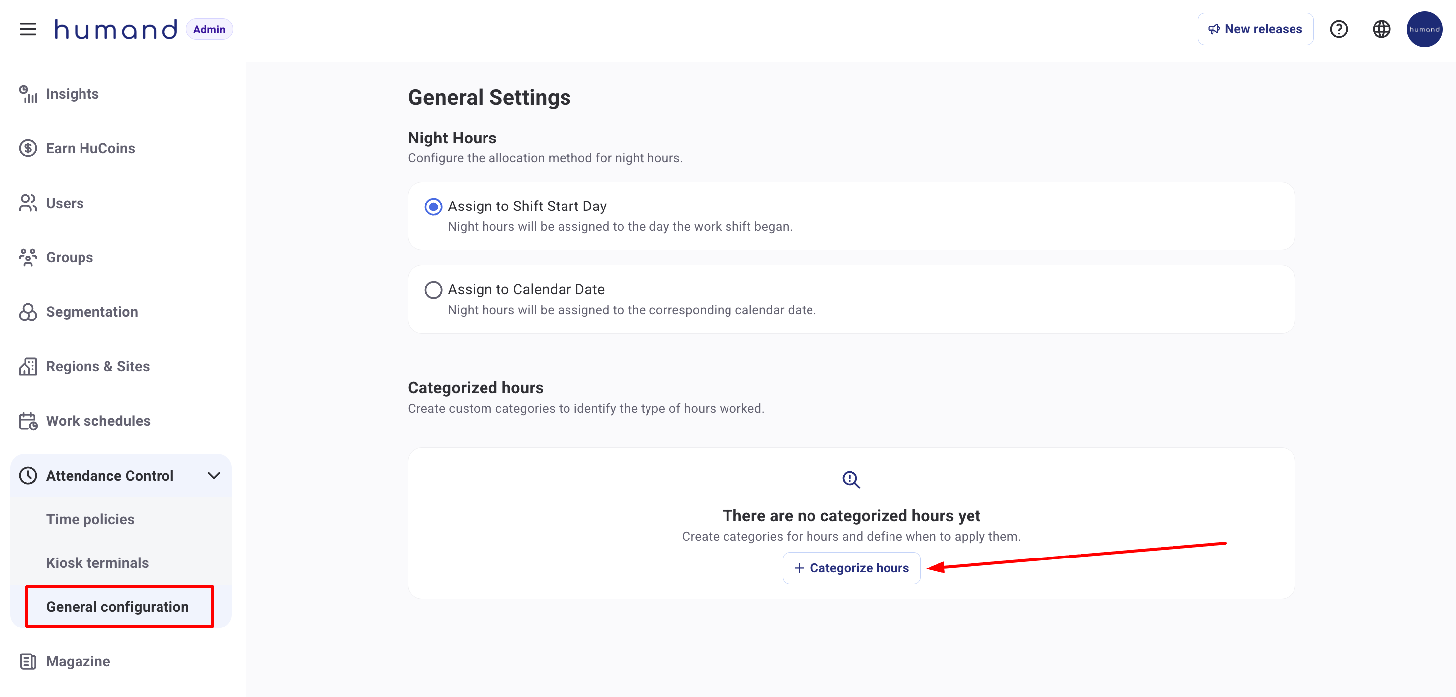Open the hamburger menu icon
Screen dimensions: 1456x697
28,29
